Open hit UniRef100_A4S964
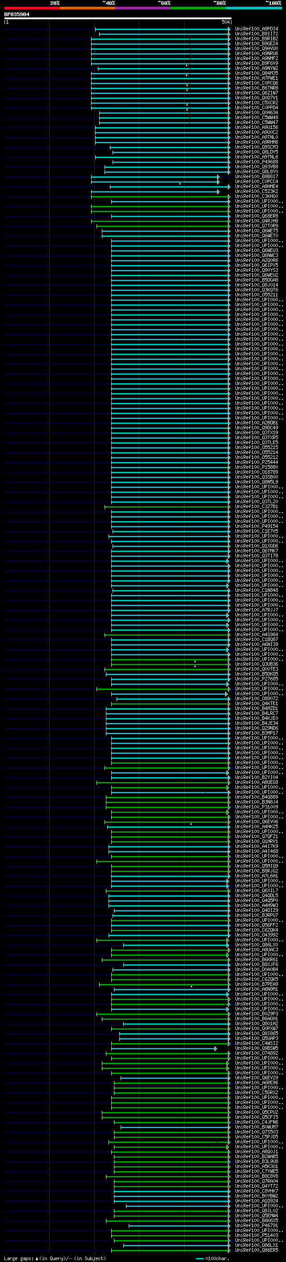This screenshot has width=286, height=1262. [x=256, y=634]
